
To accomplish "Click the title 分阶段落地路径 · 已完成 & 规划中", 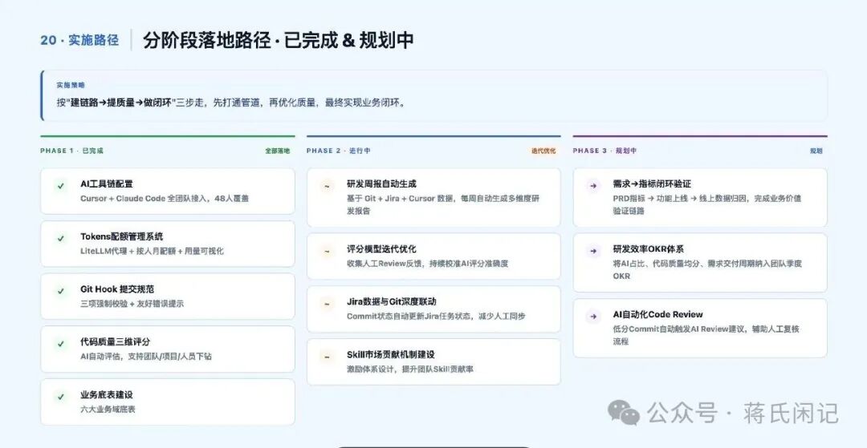I will [278, 40].
